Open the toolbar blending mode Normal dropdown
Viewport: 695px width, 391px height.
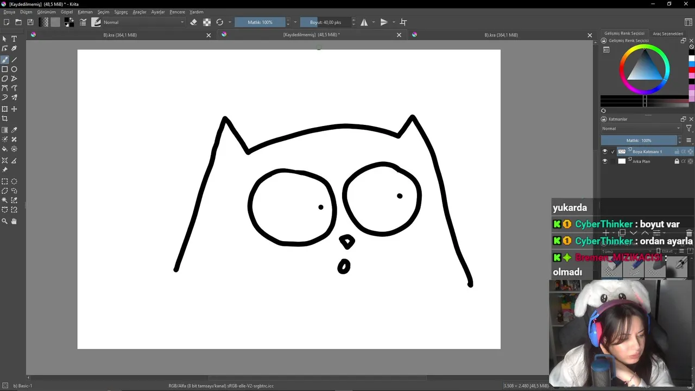point(143,22)
